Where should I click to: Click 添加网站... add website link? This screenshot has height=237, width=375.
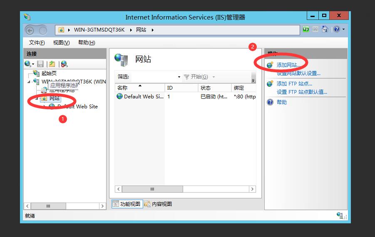tap(288, 65)
